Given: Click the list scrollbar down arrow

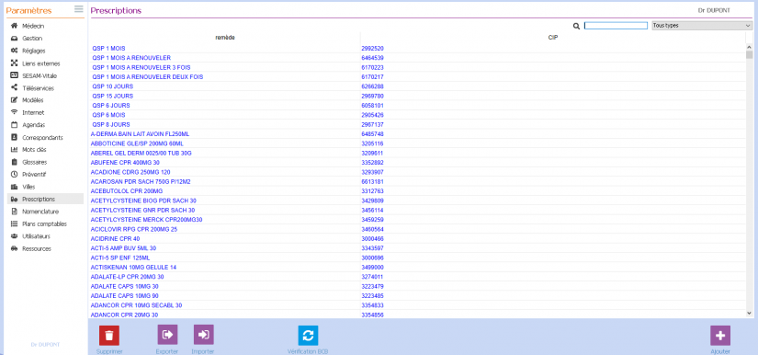Looking at the screenshot, I should [x=750, y=314].
